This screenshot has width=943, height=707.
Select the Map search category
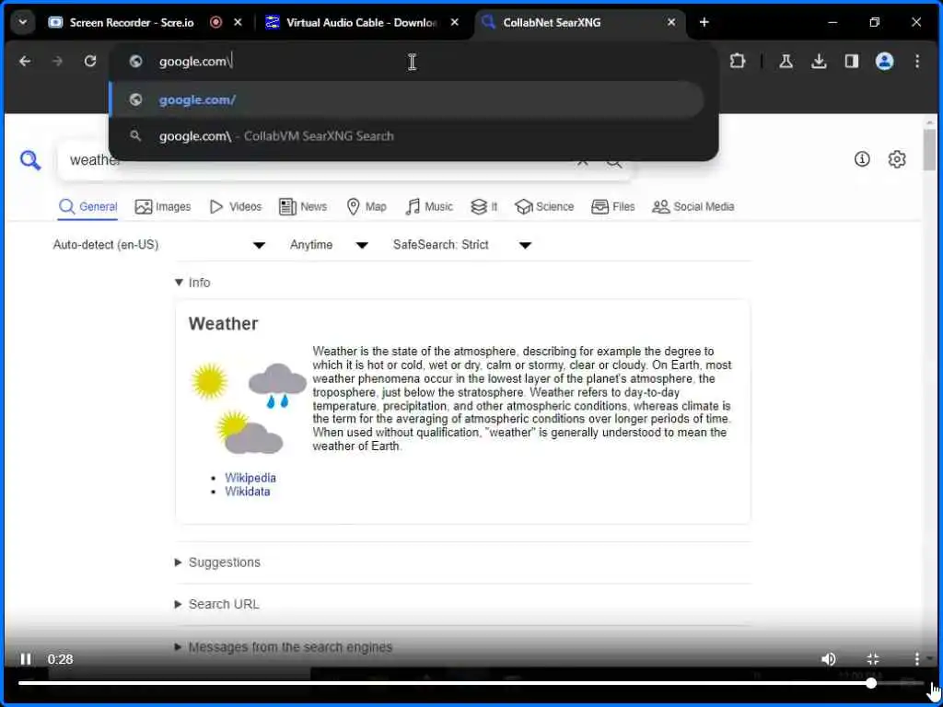(x=367, y=207)
